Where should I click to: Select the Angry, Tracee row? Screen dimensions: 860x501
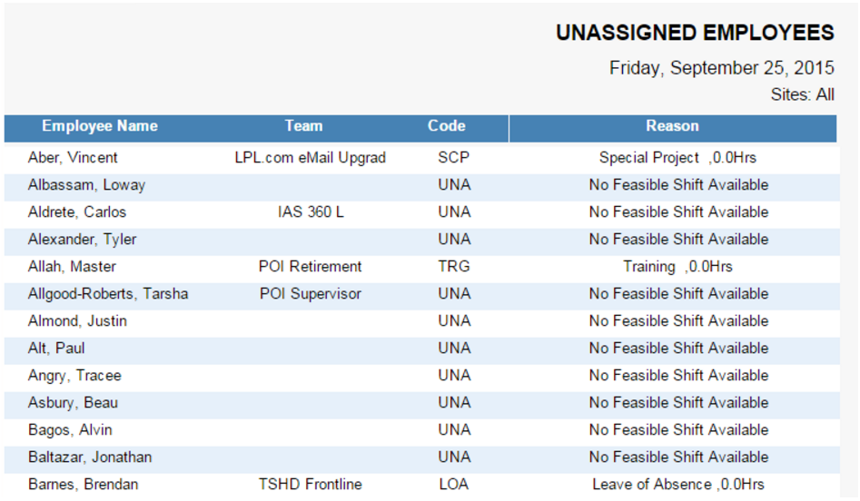coord(74,376)
